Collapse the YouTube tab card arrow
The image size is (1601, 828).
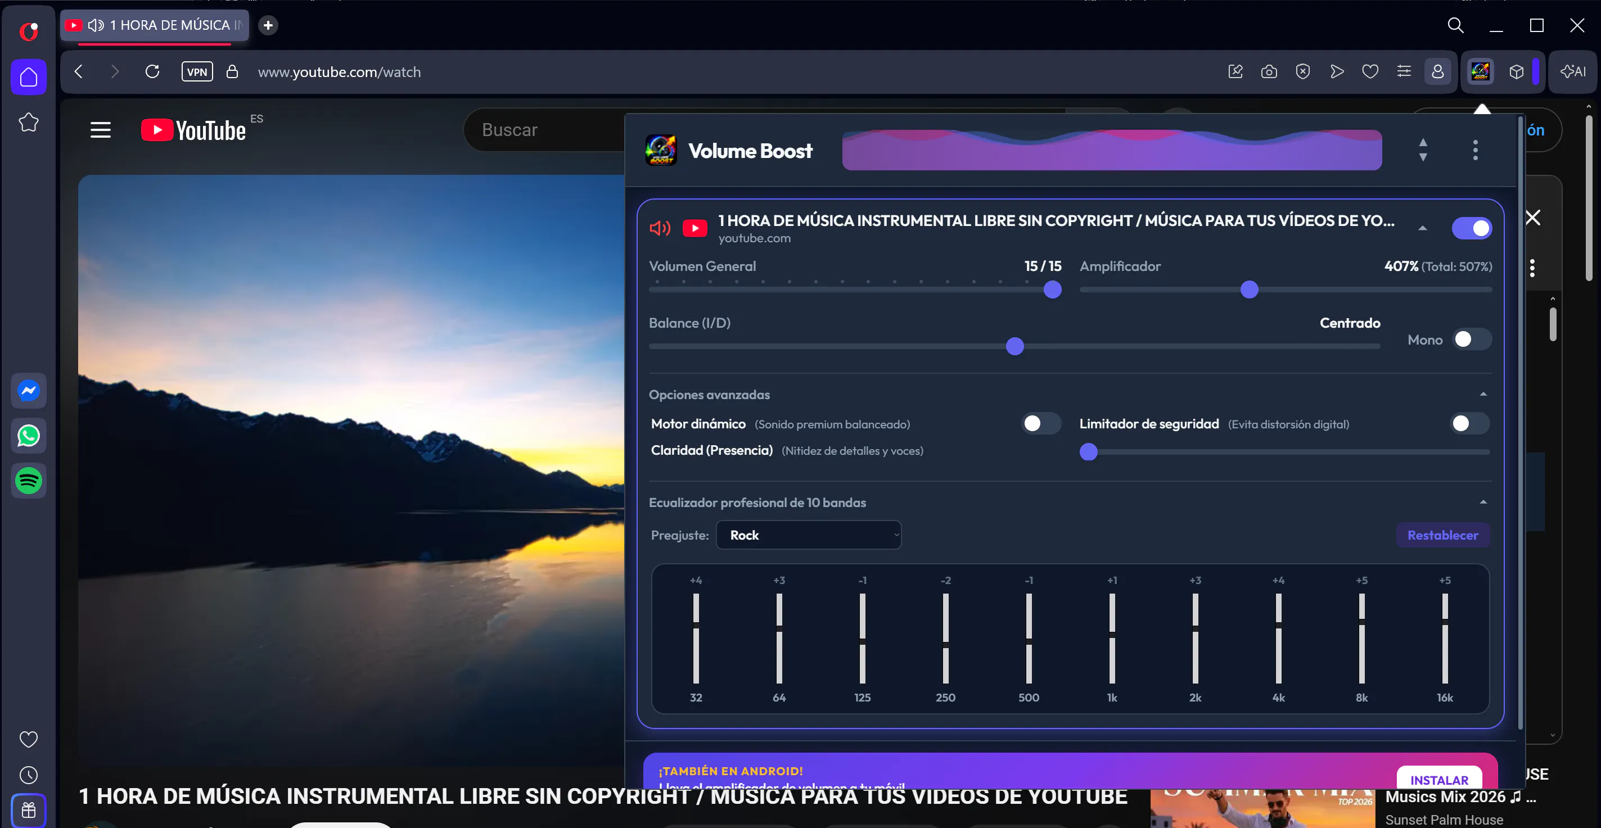(1422, 228)
